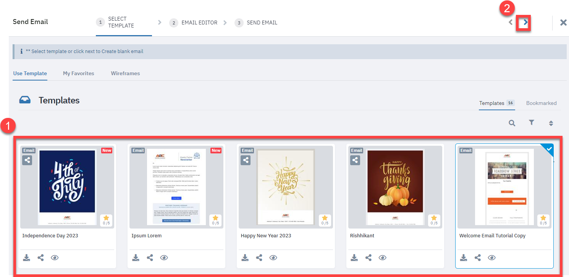Share the Happy New Year 2023 template from its footer

(x=259, y=258)
